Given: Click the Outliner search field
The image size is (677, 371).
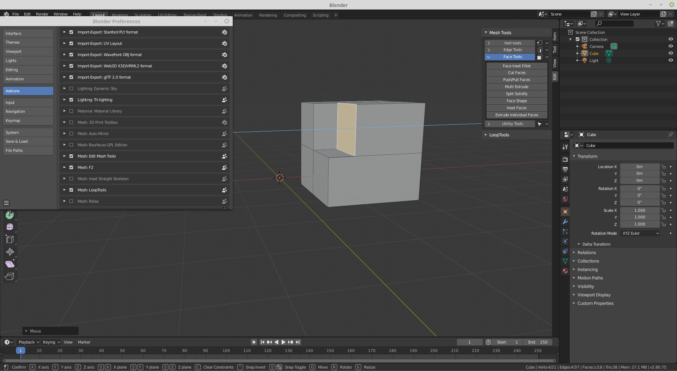Looking at the screenshot, I should pyautogui.click(x=614, y=24).
